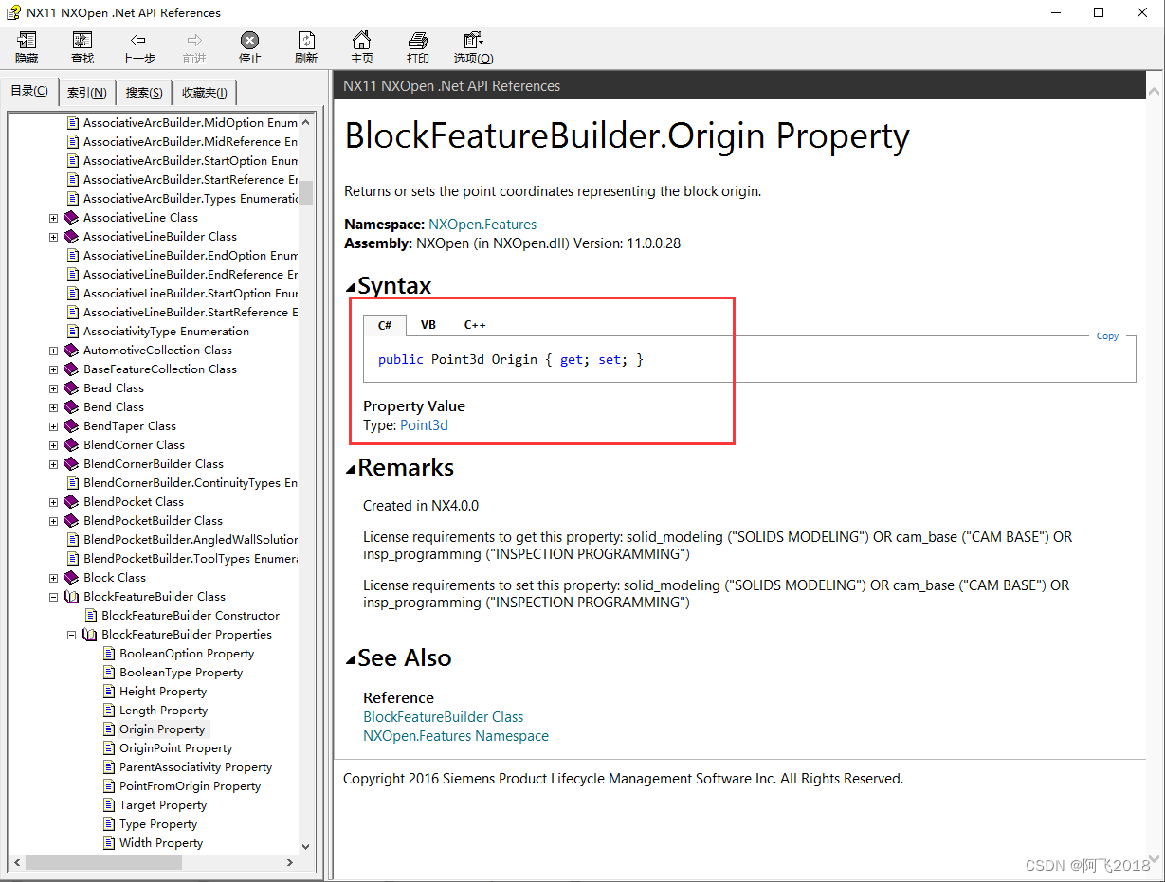
Task: Open the BlockFeatureBuilder Class reference link
Action: coord(444,717)
